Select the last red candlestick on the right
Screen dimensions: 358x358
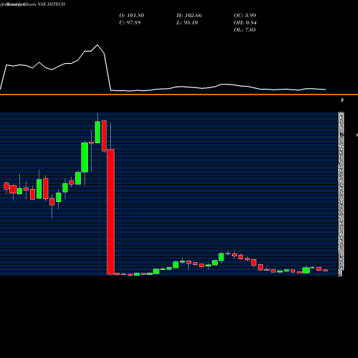pos(326,271)
